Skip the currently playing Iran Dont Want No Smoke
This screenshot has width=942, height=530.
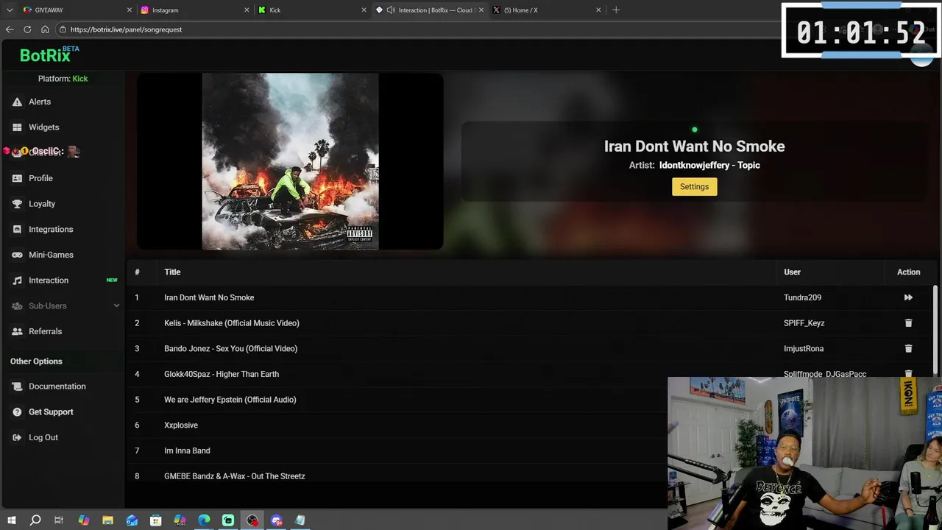click(908, 297)
